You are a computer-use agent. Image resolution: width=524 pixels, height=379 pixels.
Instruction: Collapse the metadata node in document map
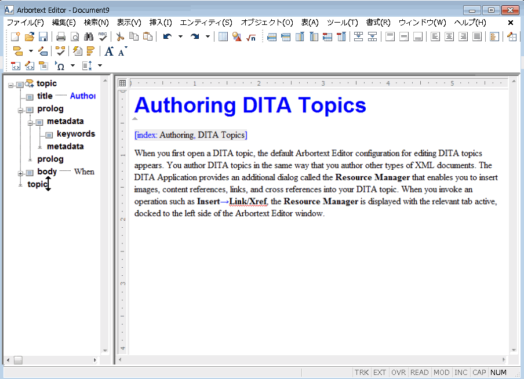(x=30, y=123)
